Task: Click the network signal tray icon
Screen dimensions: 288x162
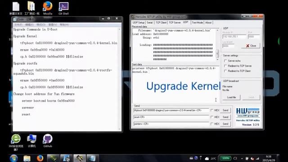Action: click(x=257, y=158)
